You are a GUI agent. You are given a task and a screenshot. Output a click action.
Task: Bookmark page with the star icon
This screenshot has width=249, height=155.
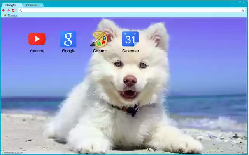pyautogui.click(x=242, y=10)
